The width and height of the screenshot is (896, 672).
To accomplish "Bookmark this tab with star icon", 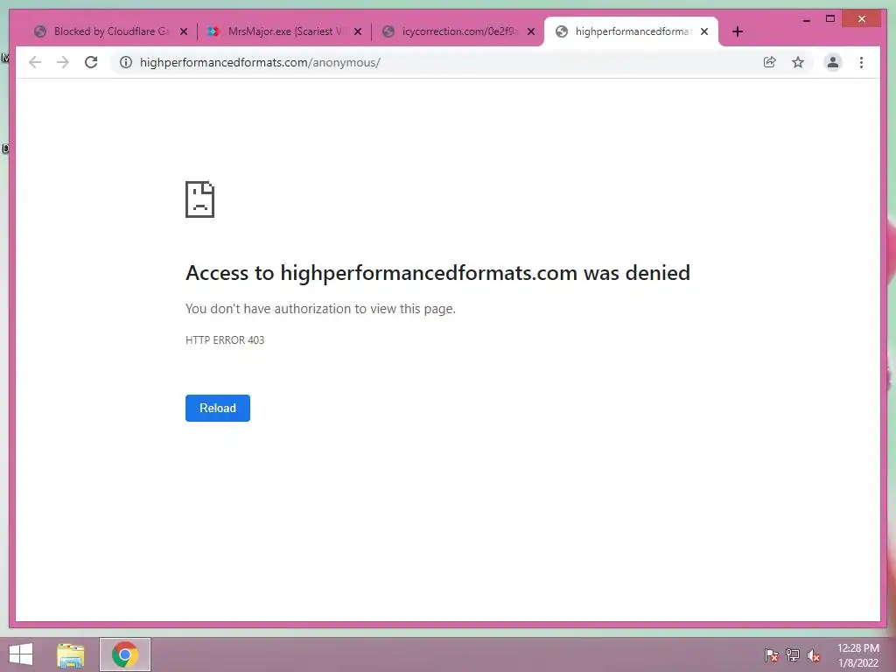I will point(798,62).
